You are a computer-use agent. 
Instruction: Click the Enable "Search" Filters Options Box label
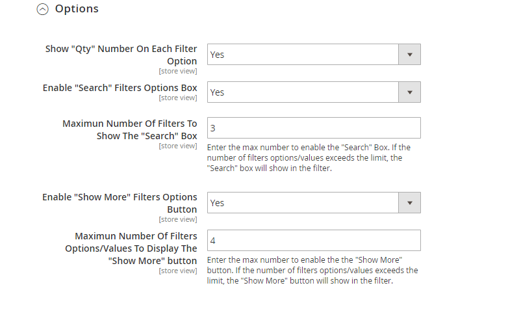coord(120,88)
